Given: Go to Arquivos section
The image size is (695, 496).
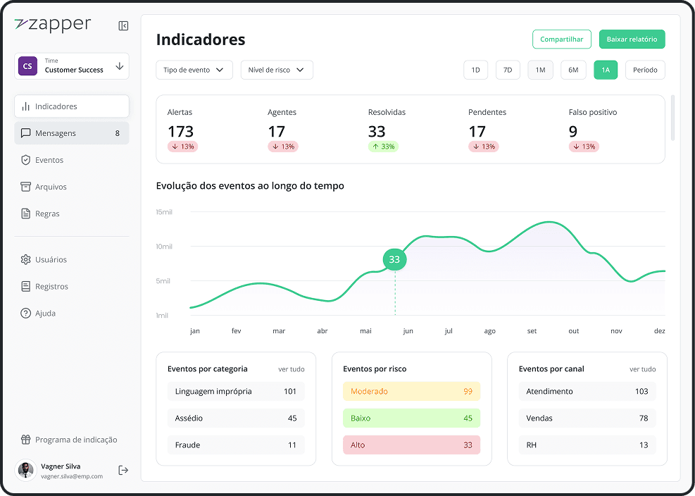Looking at the screenshot, I should tap(72, 187).
